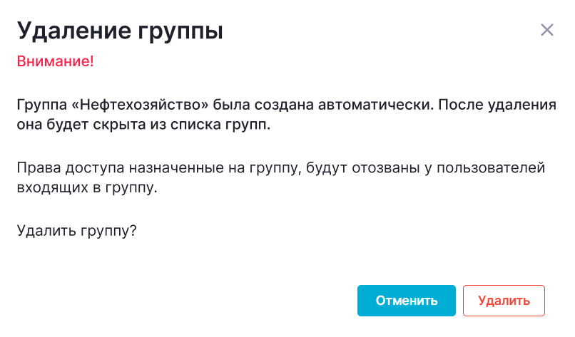Click the Удаление группы dialog title
The width and height of the screenshot is (575, 337).
[x=120, y=31]
